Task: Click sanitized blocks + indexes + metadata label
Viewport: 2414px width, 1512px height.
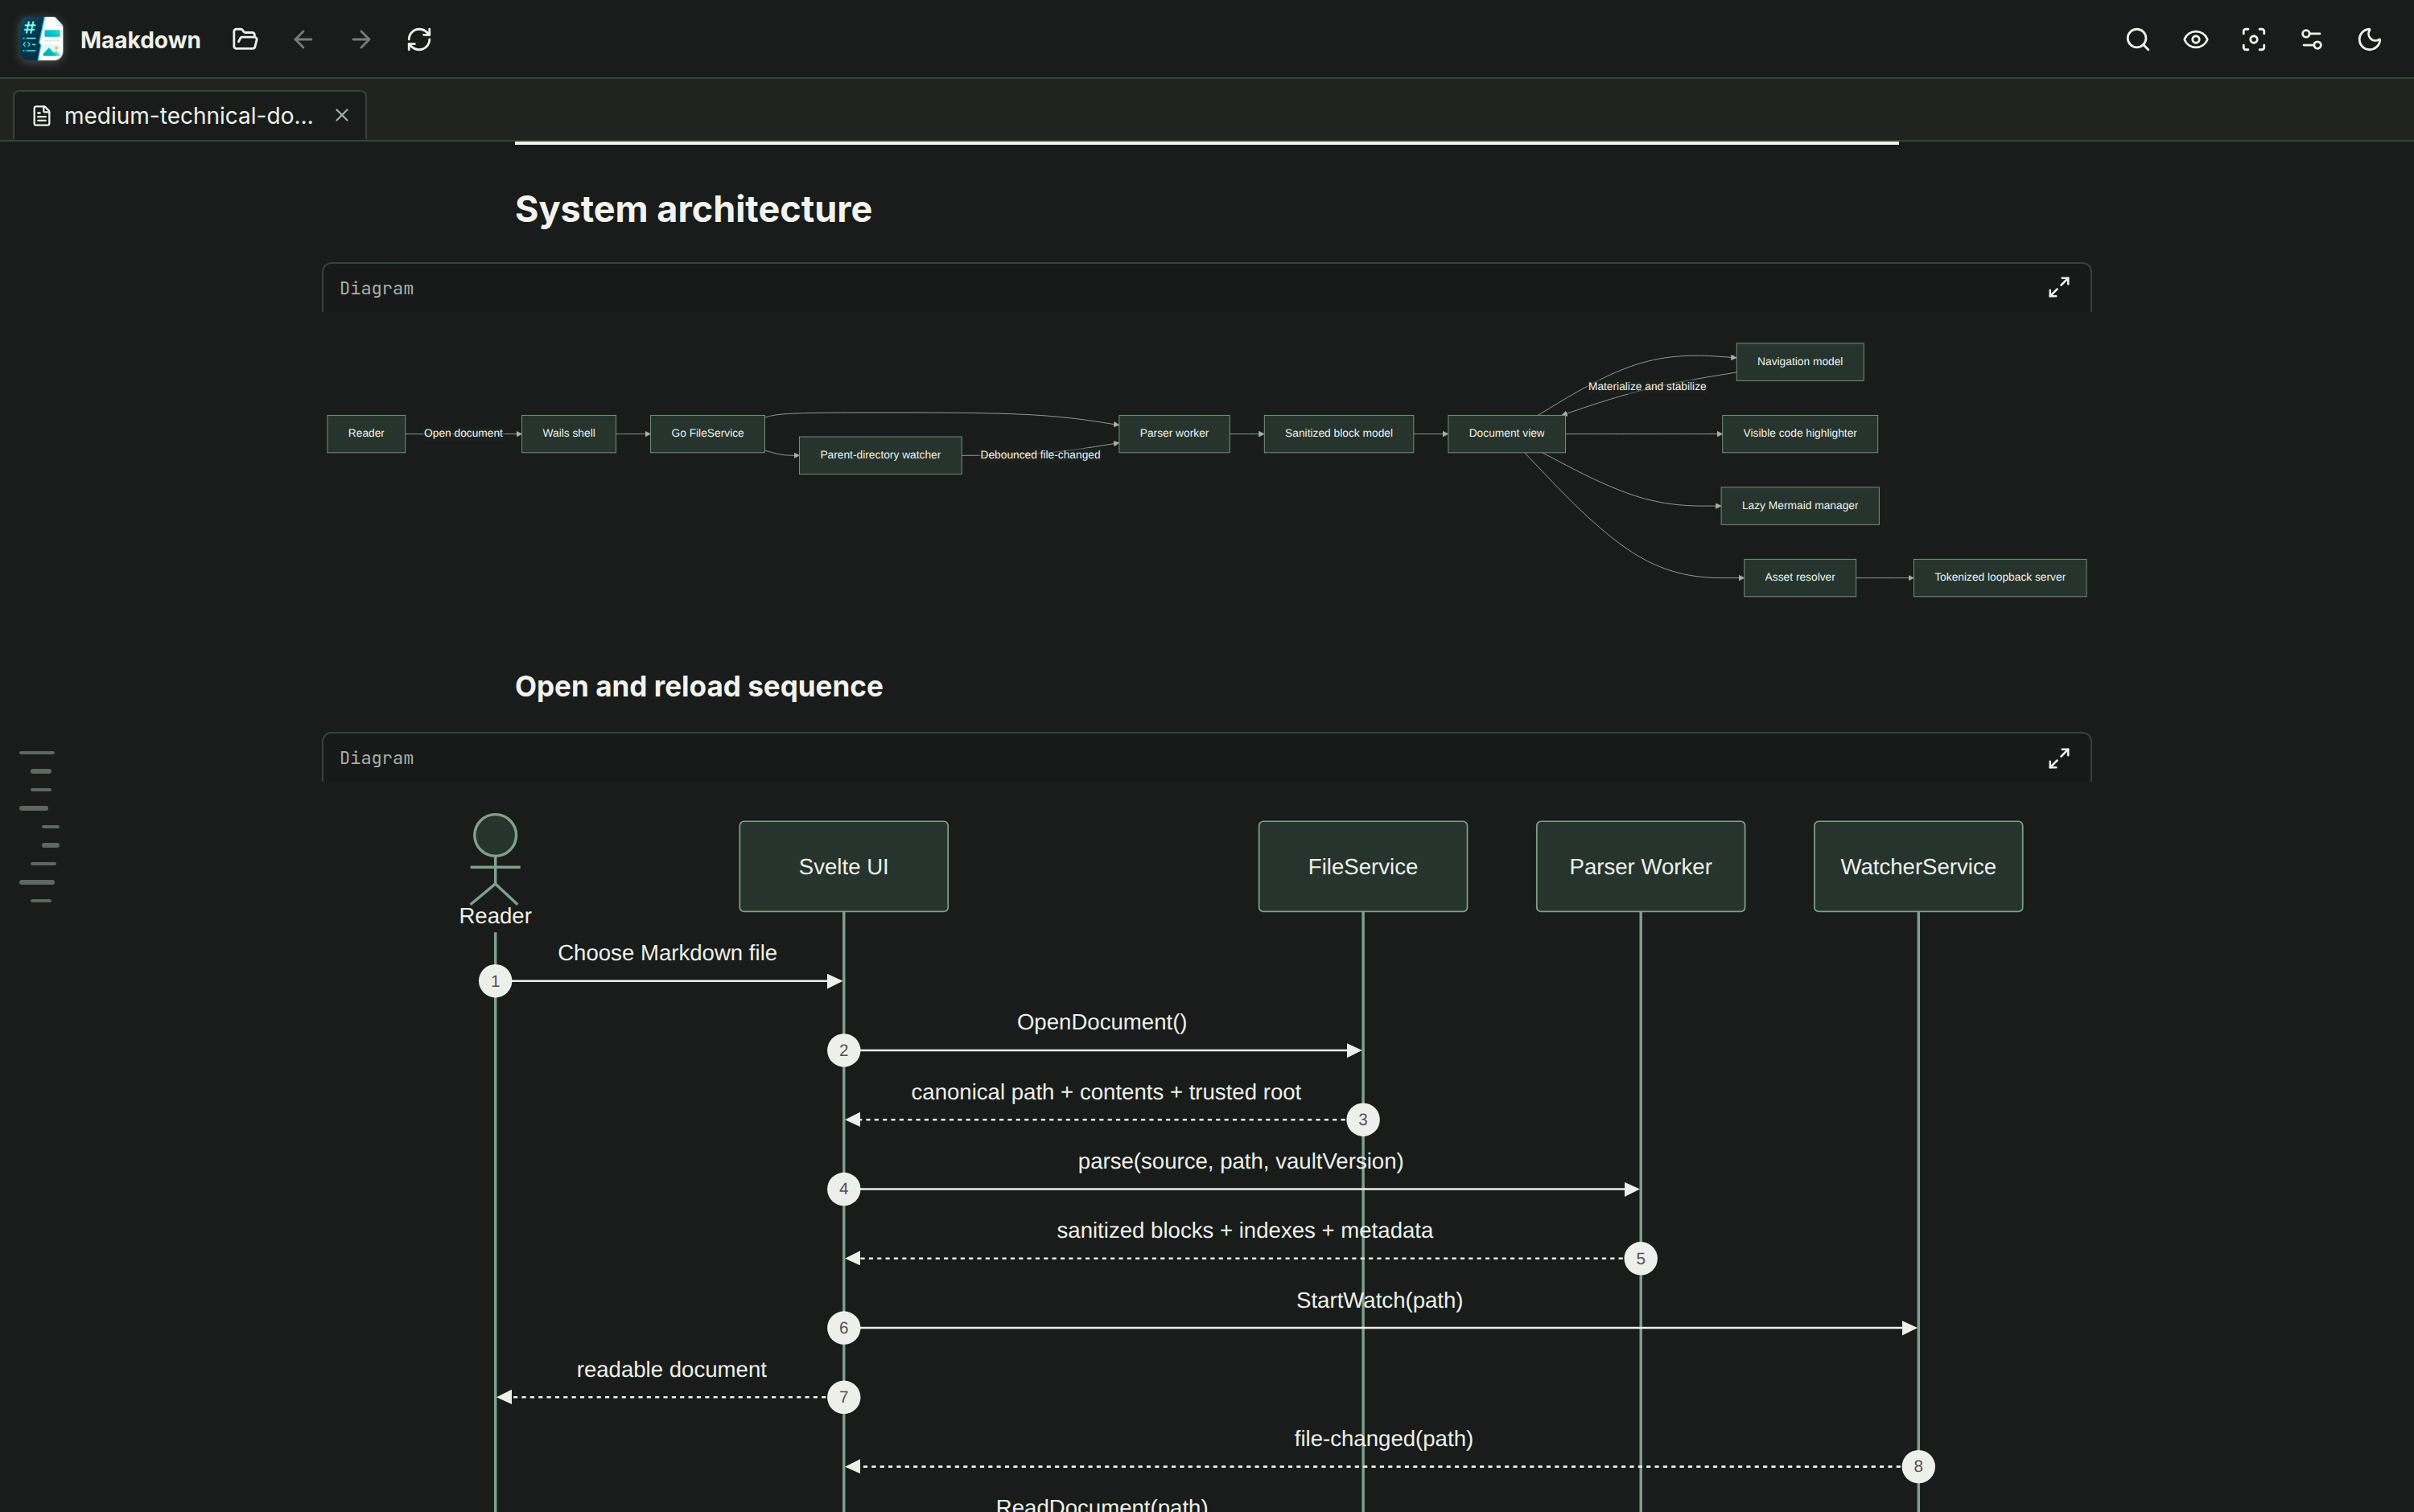Action: 1245,1231
